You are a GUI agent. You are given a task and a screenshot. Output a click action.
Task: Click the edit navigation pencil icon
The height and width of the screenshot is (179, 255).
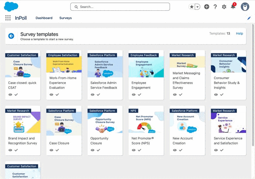coord(249,18)
